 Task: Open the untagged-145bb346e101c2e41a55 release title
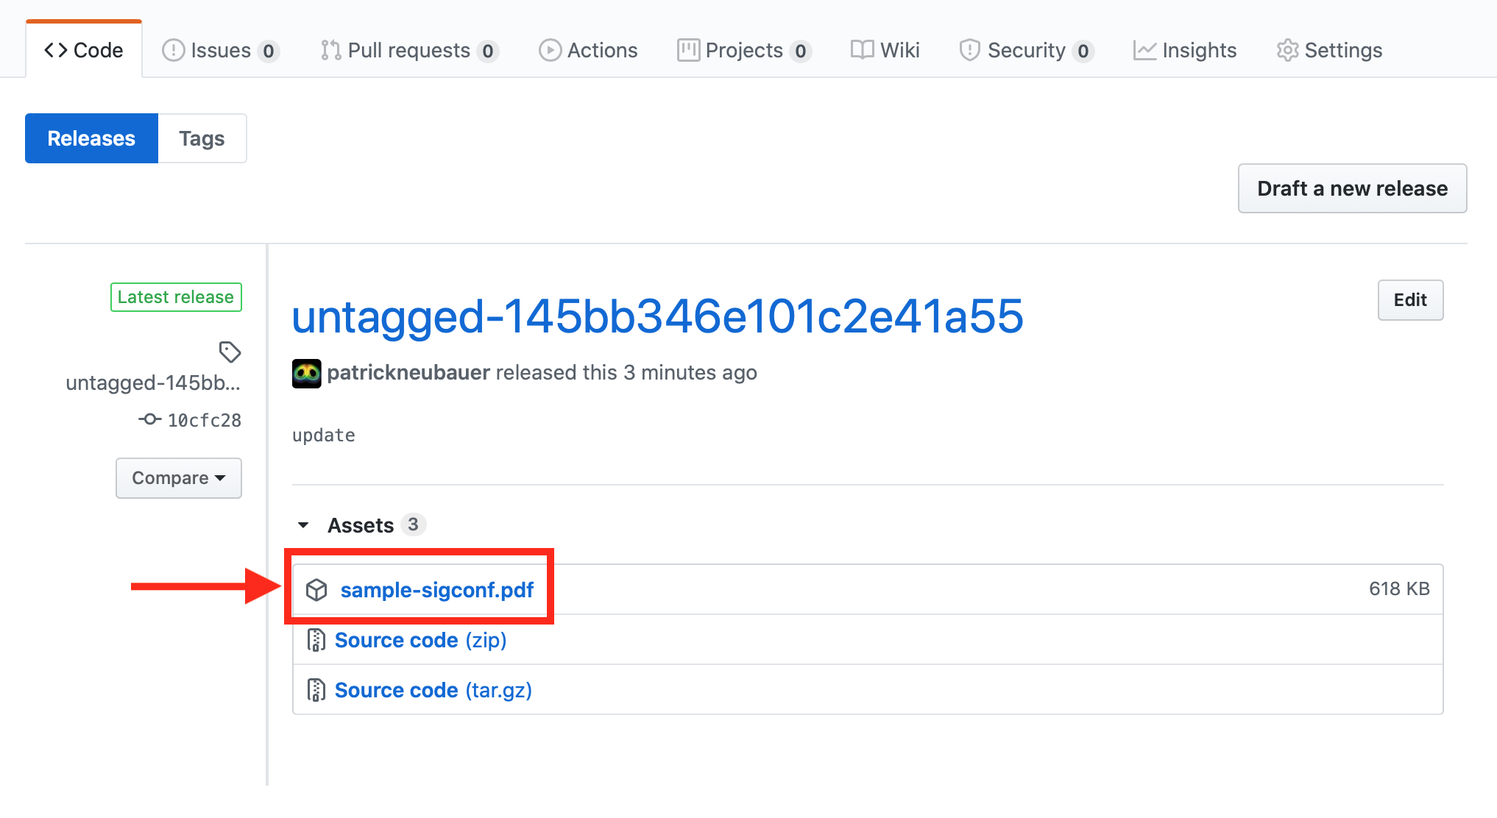tap(657, 316)
